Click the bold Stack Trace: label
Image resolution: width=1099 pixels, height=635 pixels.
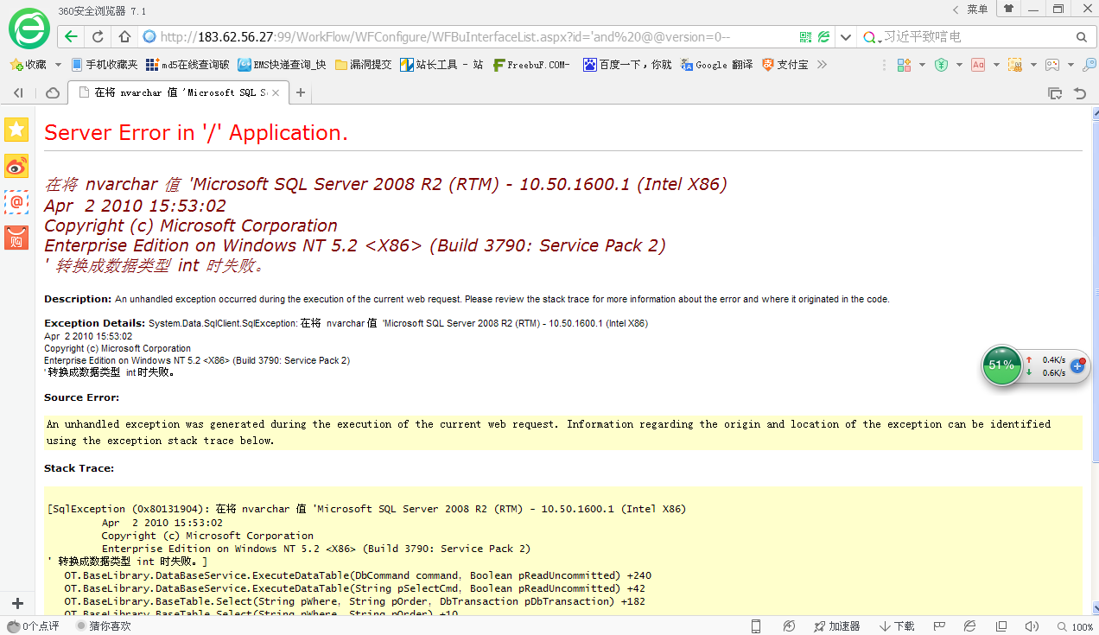(79, 468)
